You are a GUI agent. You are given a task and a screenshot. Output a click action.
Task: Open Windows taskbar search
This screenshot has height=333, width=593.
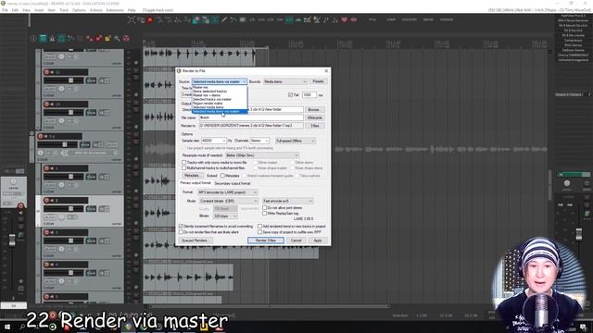click(22, 327)
